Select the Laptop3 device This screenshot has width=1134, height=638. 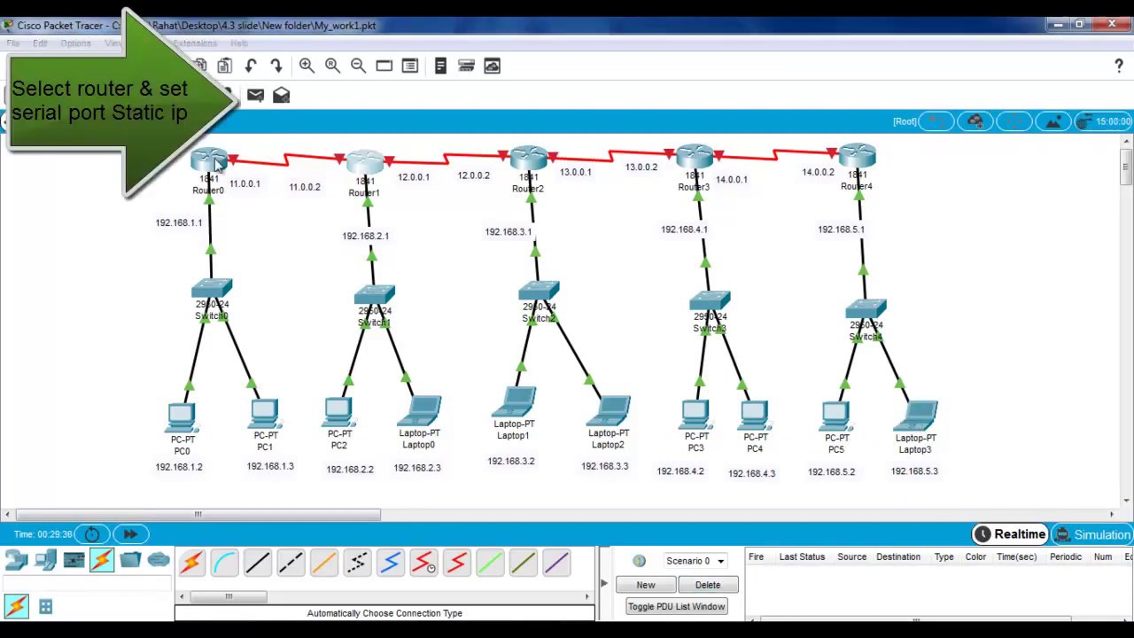(x=917, y=416)
